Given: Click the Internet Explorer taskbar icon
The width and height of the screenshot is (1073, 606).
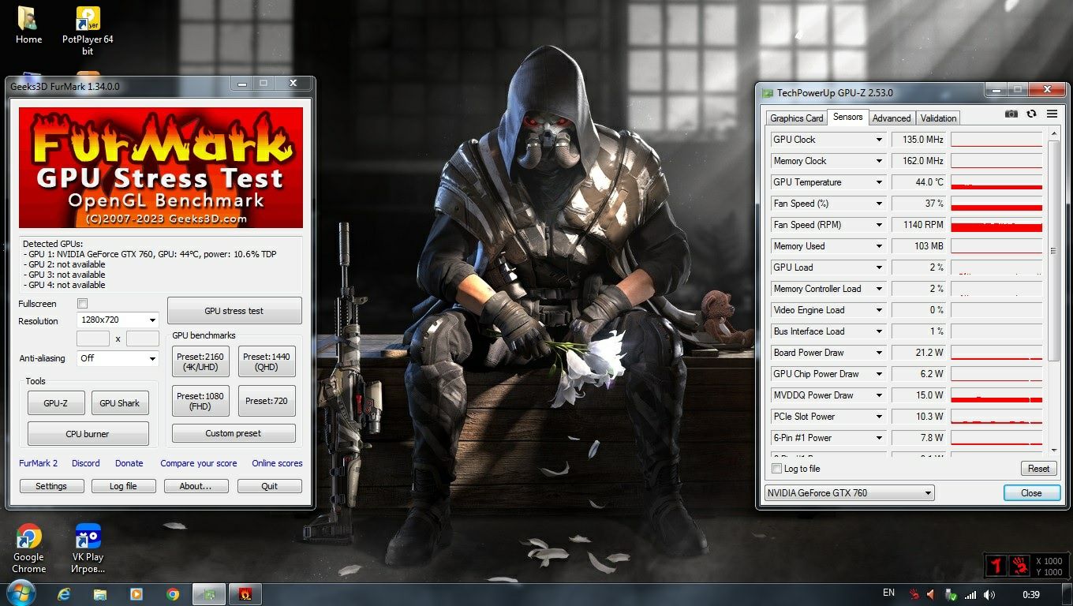Looking at the screenshot, I should tap(64, 594).
